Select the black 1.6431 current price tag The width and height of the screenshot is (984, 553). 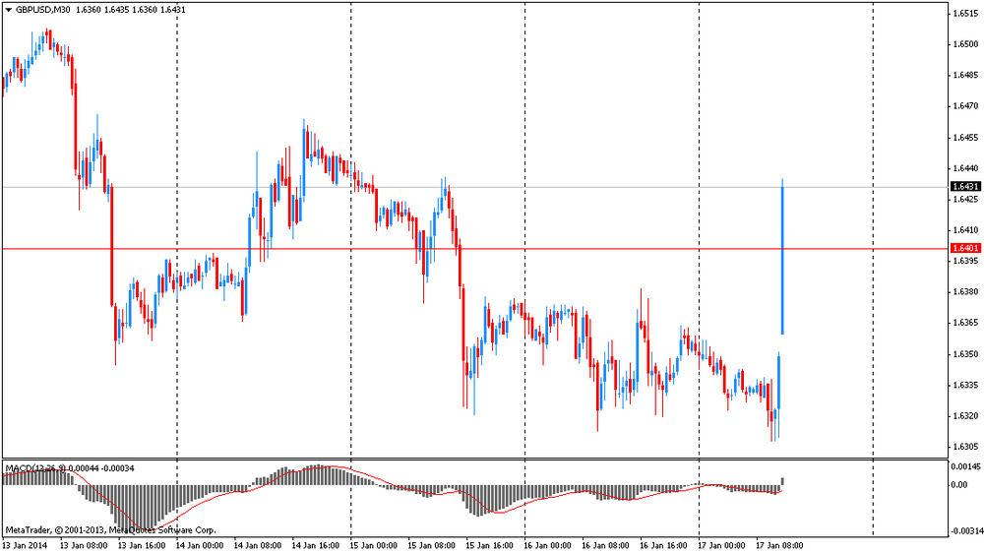pos(964,186)
